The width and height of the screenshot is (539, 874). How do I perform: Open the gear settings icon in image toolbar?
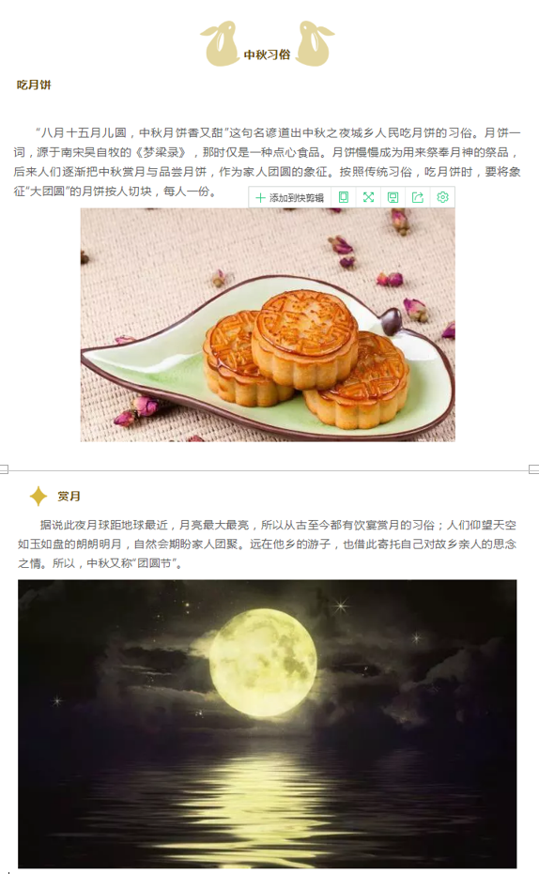tap(442, 197)
